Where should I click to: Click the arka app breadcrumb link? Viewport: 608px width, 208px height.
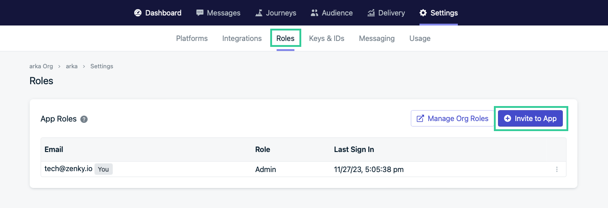(x=72, y=66)
